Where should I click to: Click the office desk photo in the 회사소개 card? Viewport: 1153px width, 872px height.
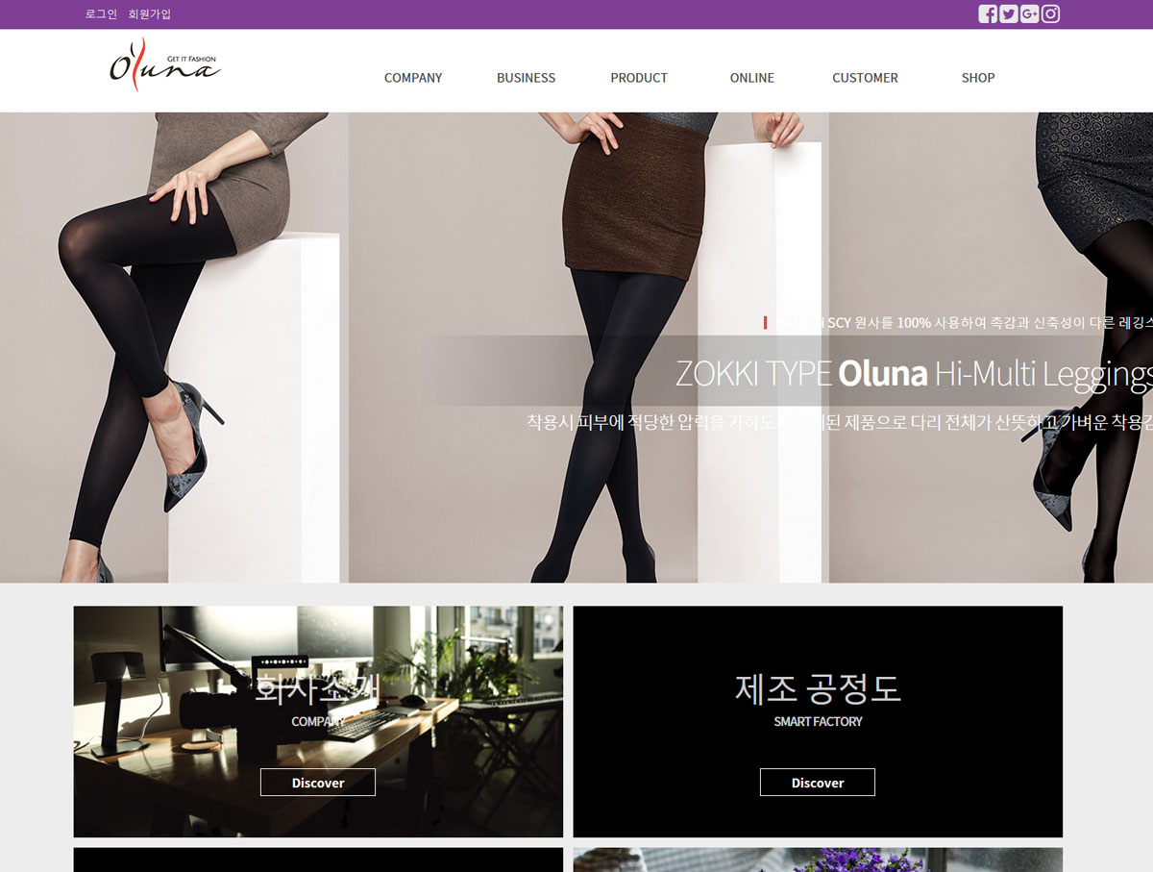click(318, 721)
